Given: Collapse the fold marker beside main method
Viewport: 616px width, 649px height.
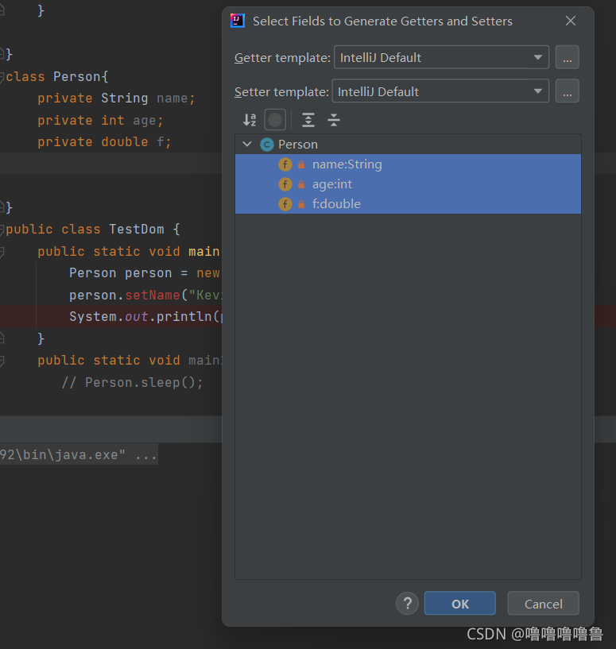Looking at the screenshot, I should pyautogui.click(x=2, y=252).
